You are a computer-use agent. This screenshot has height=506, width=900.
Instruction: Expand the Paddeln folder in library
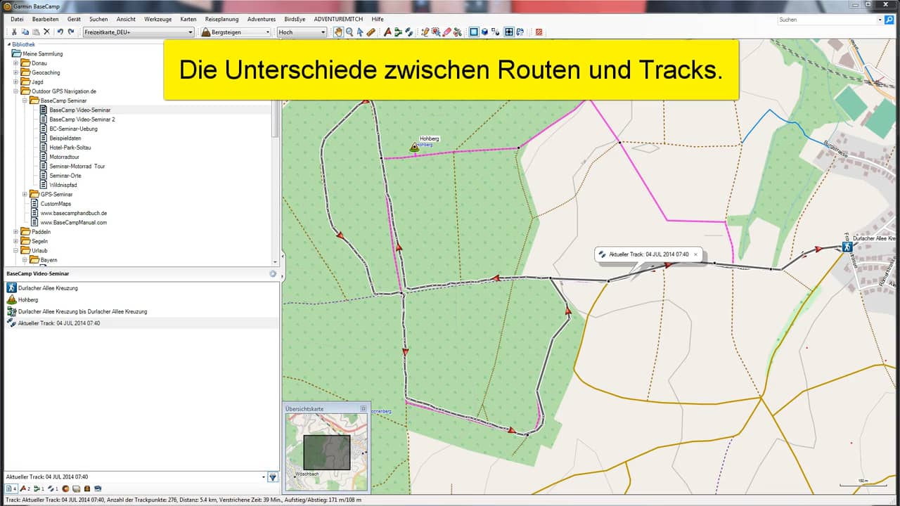click(x=15, y=231)
